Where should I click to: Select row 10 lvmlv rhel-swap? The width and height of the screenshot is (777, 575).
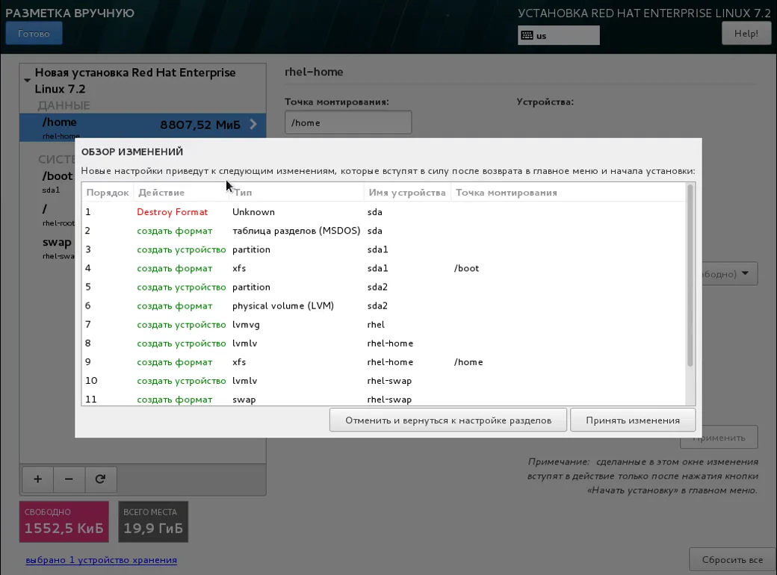click(383, 381)
